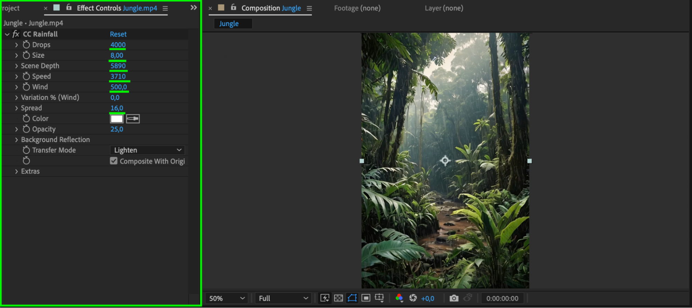Click the Jungle composition breadcrumb
This screenshot has height=308, width=692.
tap(229, 24)
